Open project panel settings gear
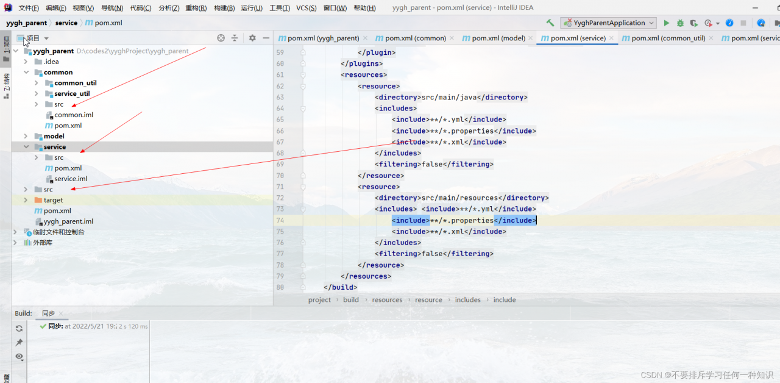Image resolution: width=780 pixels, height=383 pixels. click(x=252, y=38)
